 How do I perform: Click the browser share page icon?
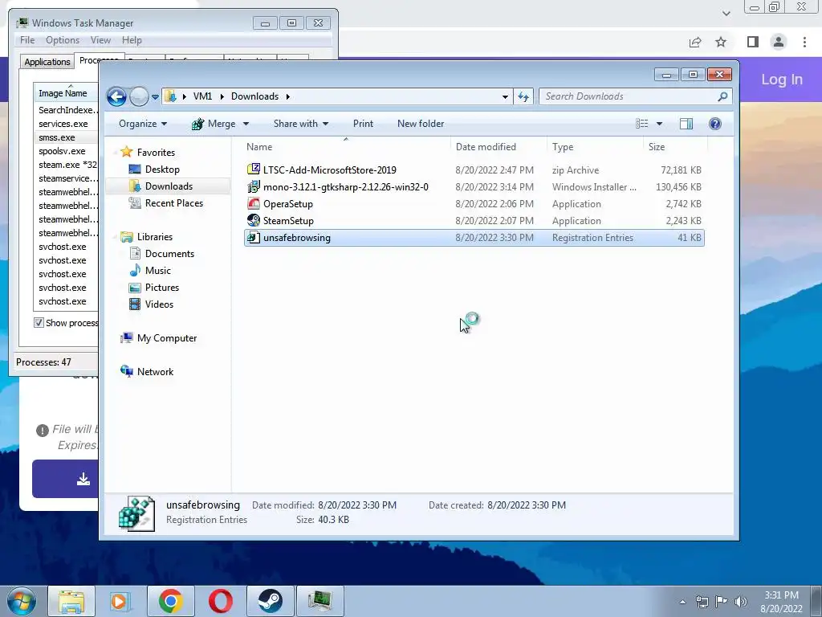click(x=695, y=42)
